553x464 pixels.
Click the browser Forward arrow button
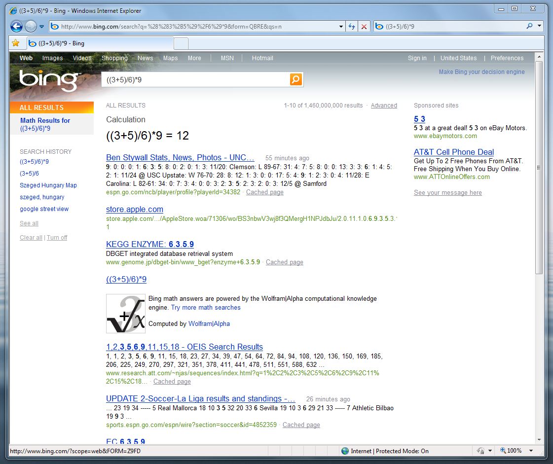pos(31,27)
